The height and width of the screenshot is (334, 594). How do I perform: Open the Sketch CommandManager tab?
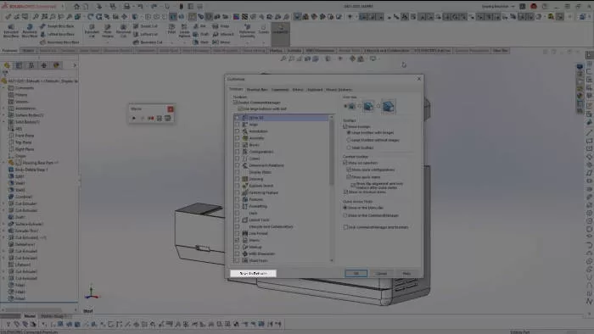tap(28, 51)
